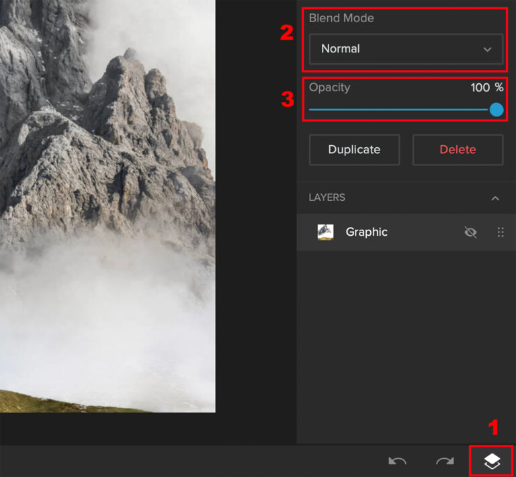
Task: Click the Redo arrow icon
Action: 445,461
